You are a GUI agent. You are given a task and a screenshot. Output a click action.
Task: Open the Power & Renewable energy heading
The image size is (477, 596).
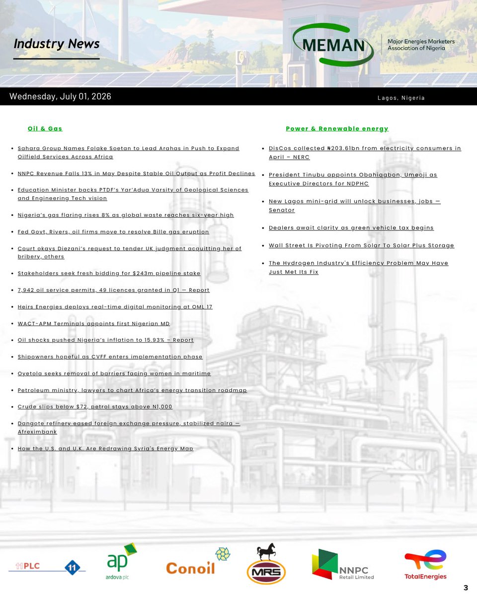(x=337, y=129)
